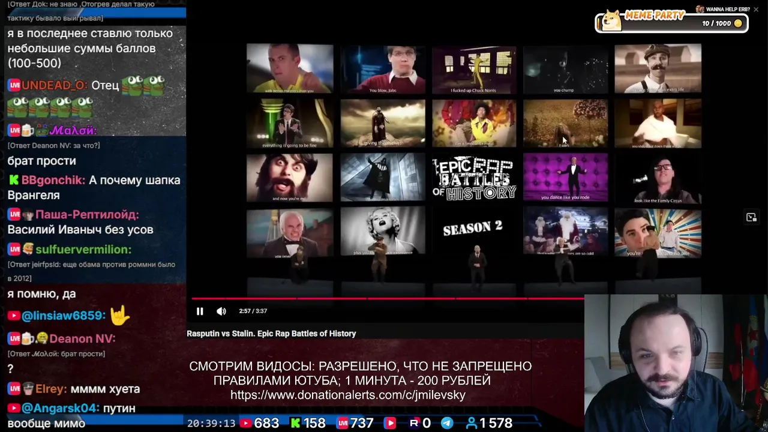Open the Darth Vader thumbnail

[x=383, y=178]
